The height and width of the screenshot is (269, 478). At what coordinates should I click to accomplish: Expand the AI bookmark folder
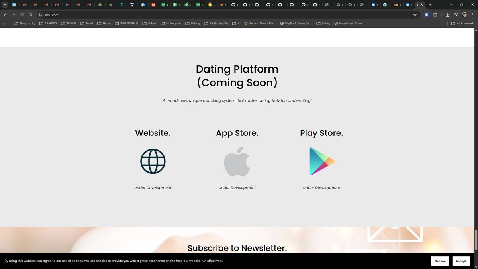click(x=236, y=24)
